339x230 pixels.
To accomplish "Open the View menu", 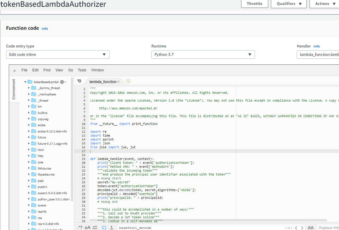I will [x=59, y=70].
